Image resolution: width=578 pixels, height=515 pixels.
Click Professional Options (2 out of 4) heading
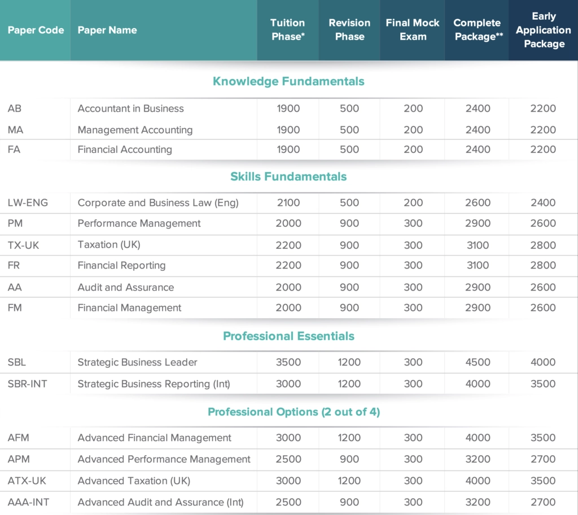pos(294,412)
